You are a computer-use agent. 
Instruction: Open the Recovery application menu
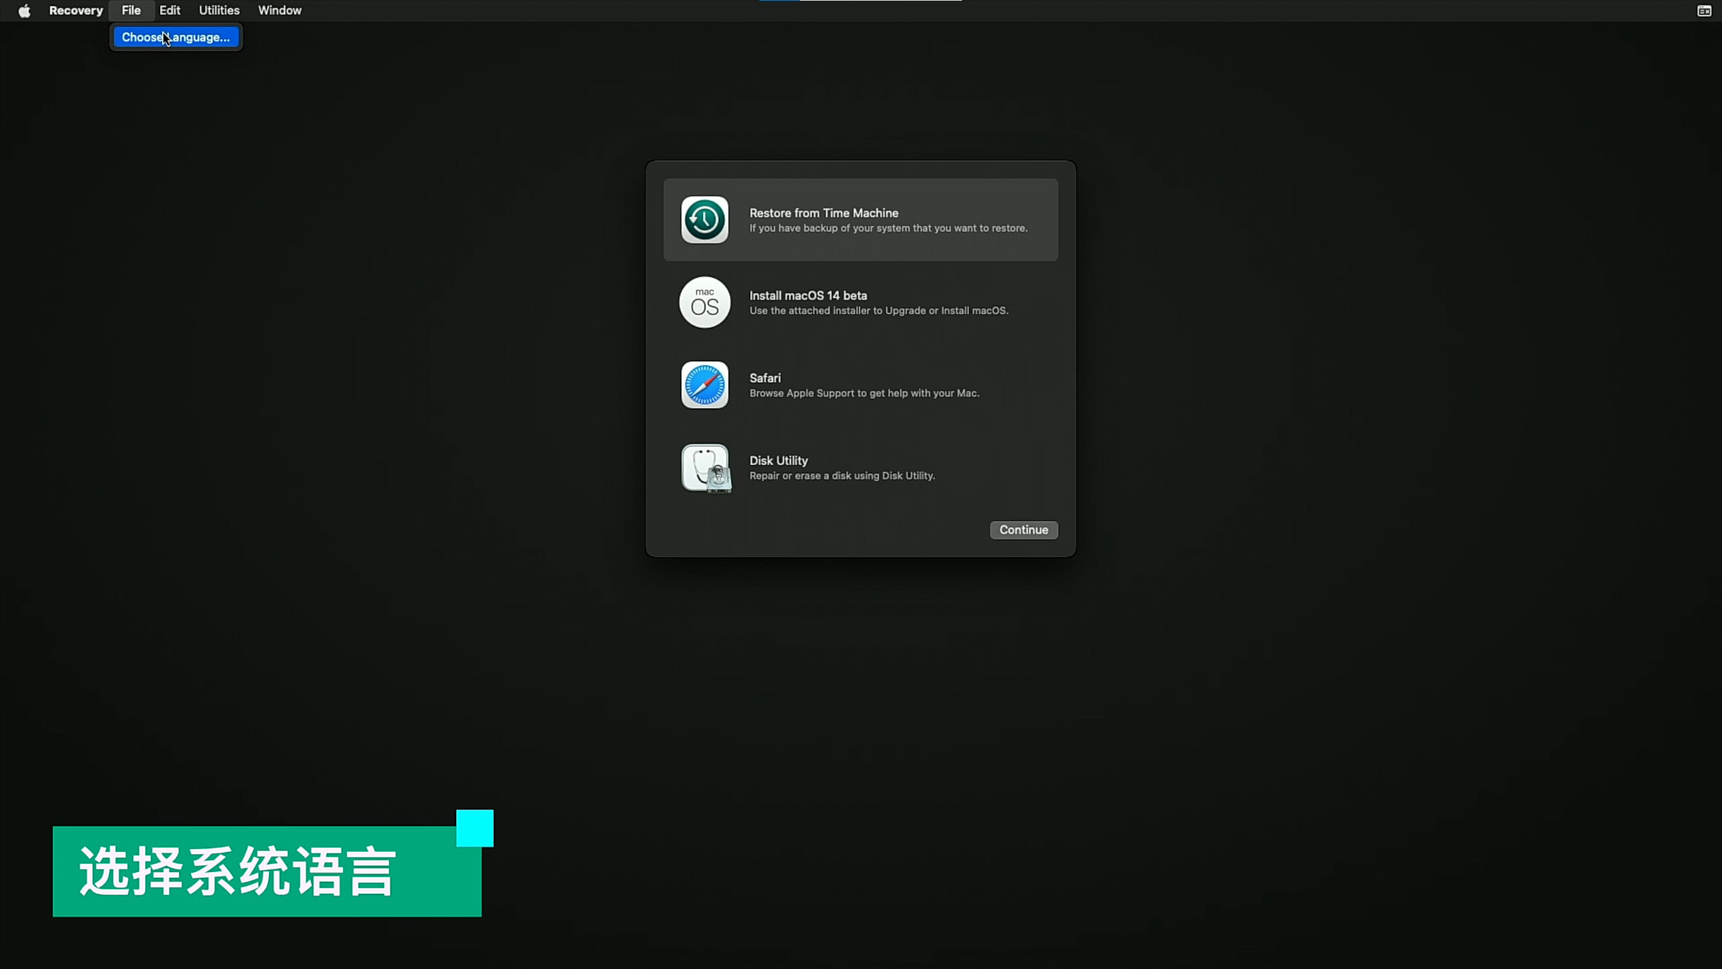coord(75,11)
